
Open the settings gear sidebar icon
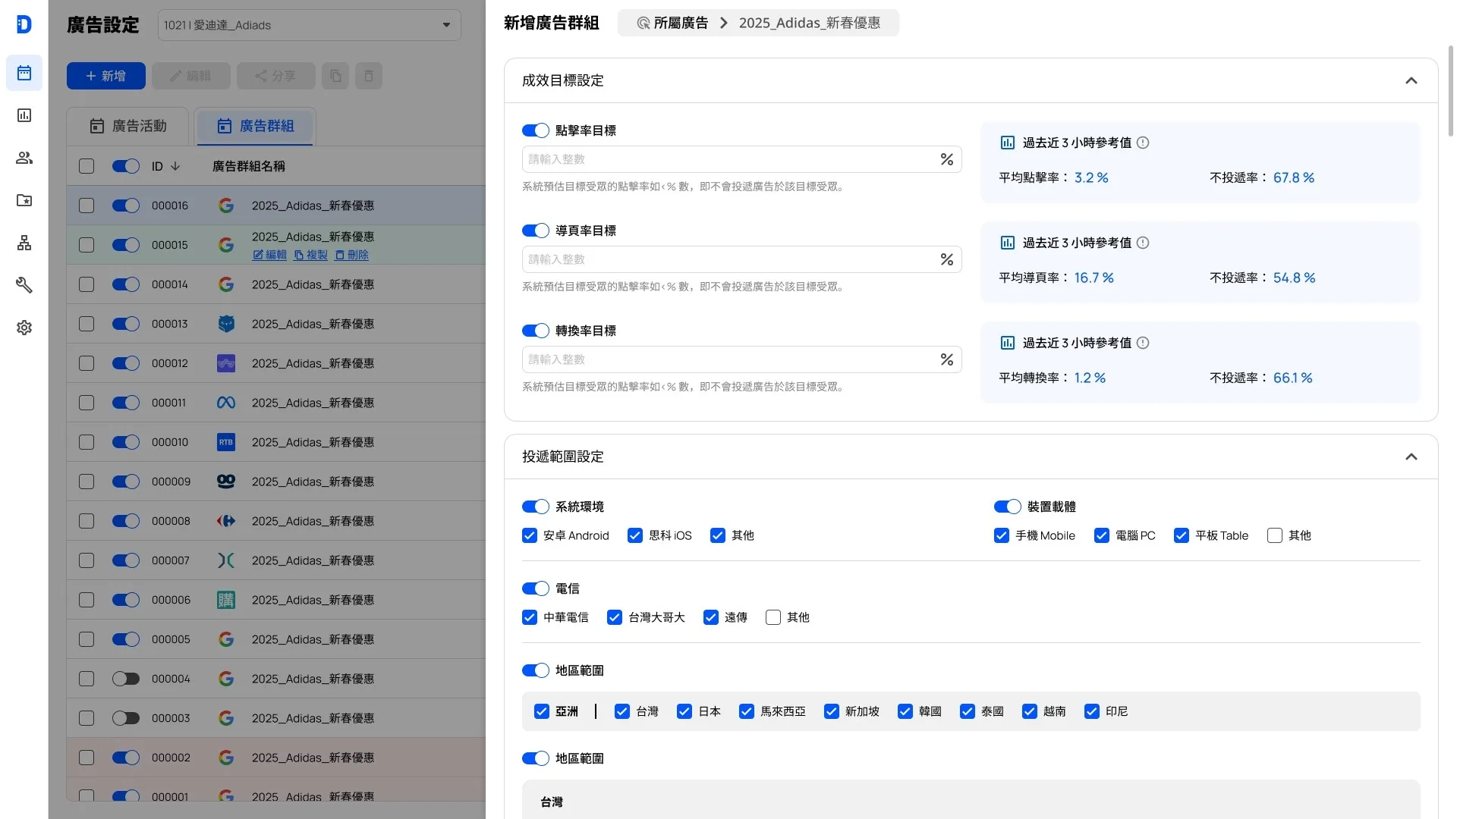24,328
